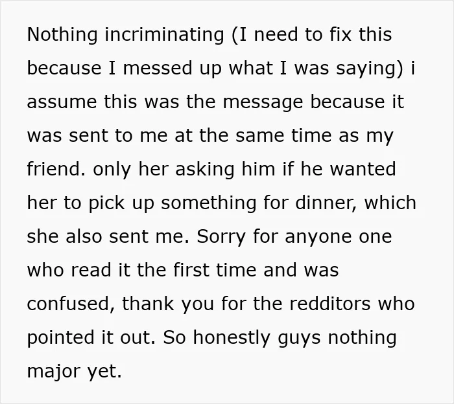Click the word "asking" in the text
Viewport: 454px width, 404px height.
[205, 170]
